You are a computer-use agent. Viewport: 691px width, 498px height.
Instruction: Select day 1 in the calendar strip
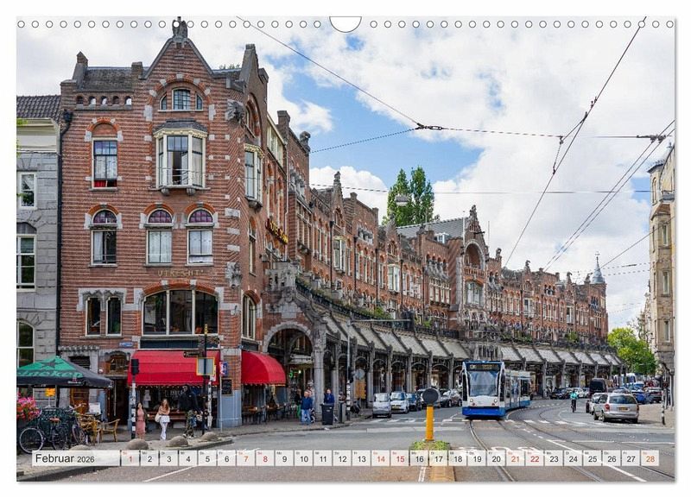pyautogui.click(x=130, y=458)
